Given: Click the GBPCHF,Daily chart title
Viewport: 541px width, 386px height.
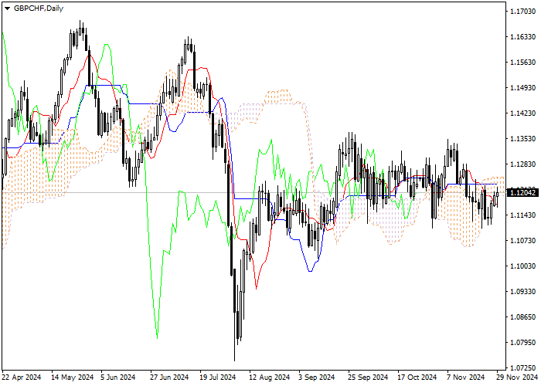Looking at the screenshot, I should point(39,8).
